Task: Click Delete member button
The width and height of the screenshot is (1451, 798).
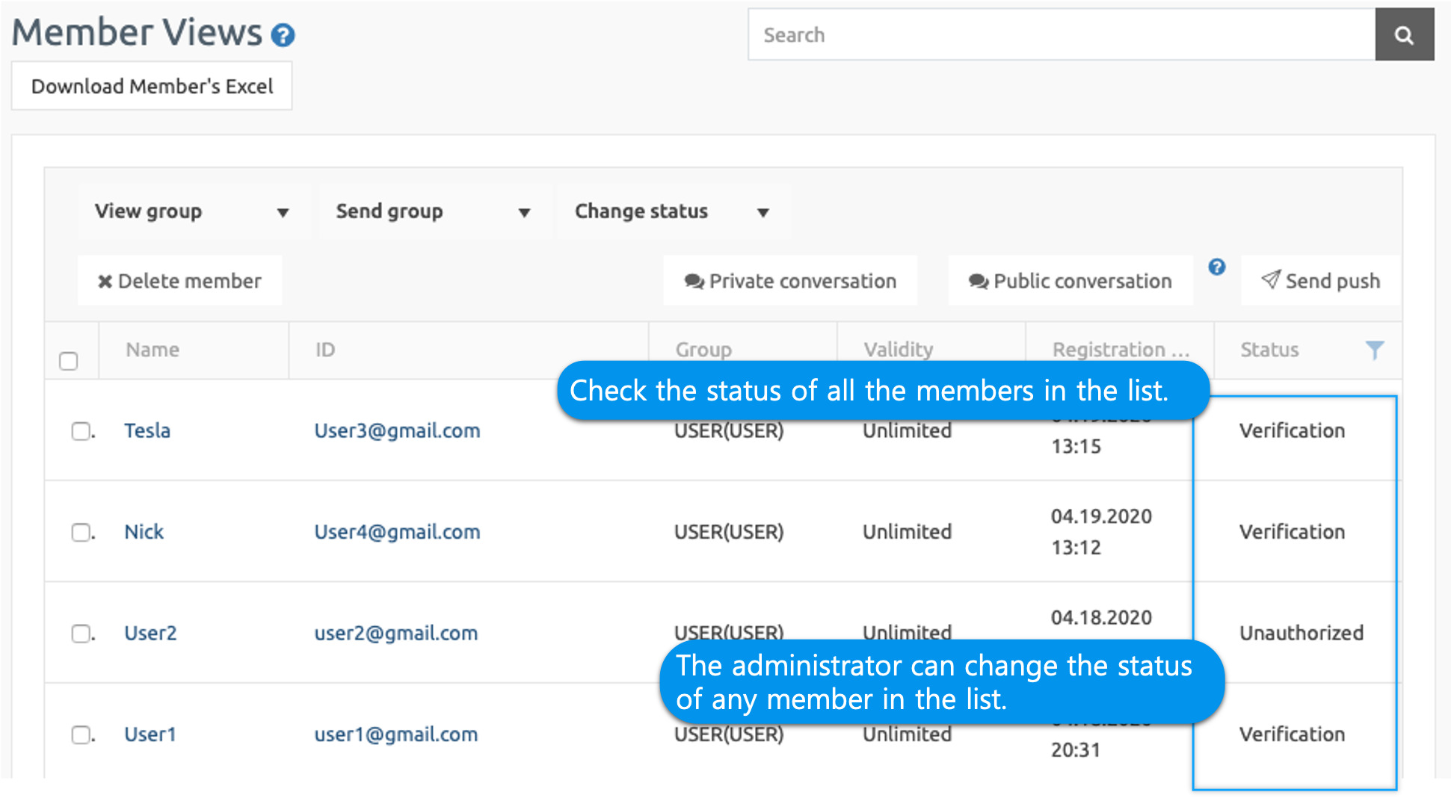Action: coord(179,281)
